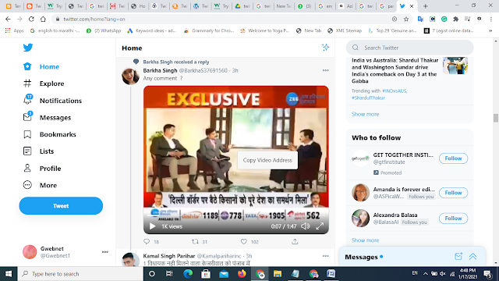
Task: Follow Alexandra Balasa account
Action: 453,219
